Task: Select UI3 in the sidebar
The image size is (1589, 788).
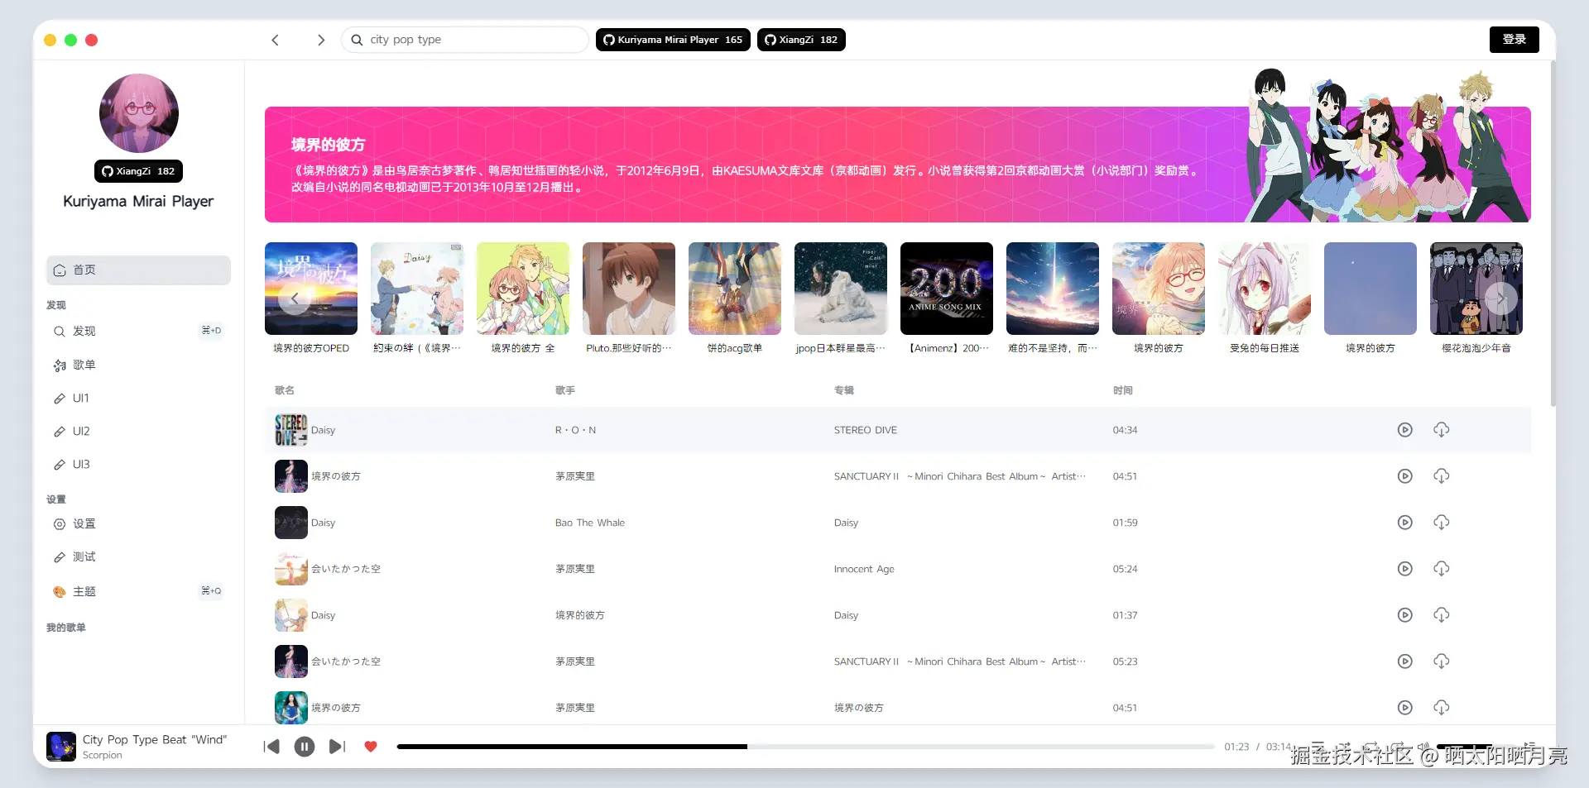Action: (x=138, y=464)
